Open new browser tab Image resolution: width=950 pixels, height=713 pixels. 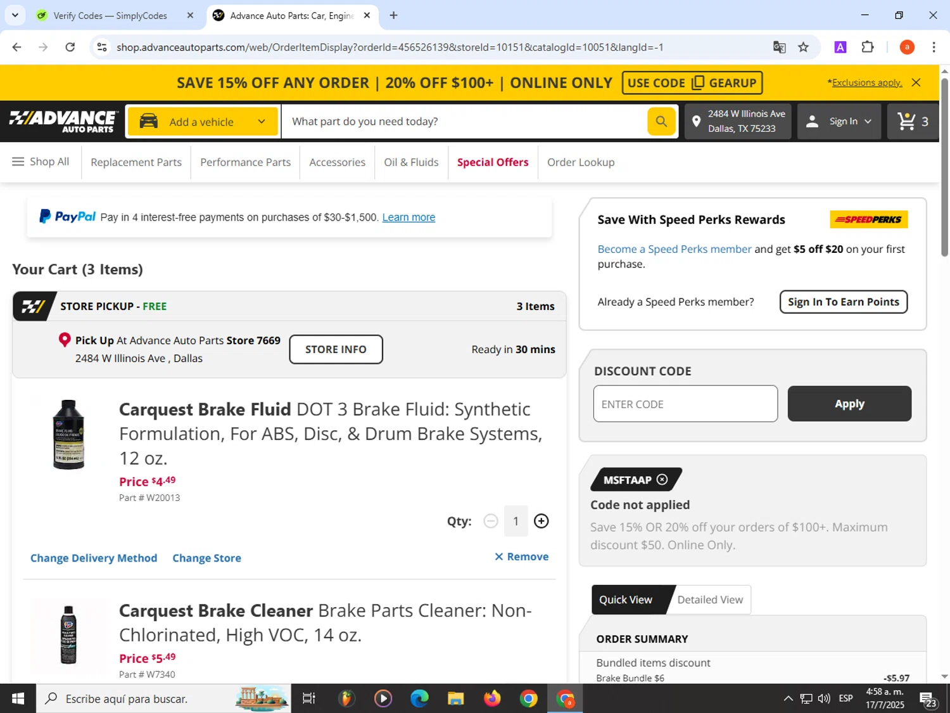point(393,15)
